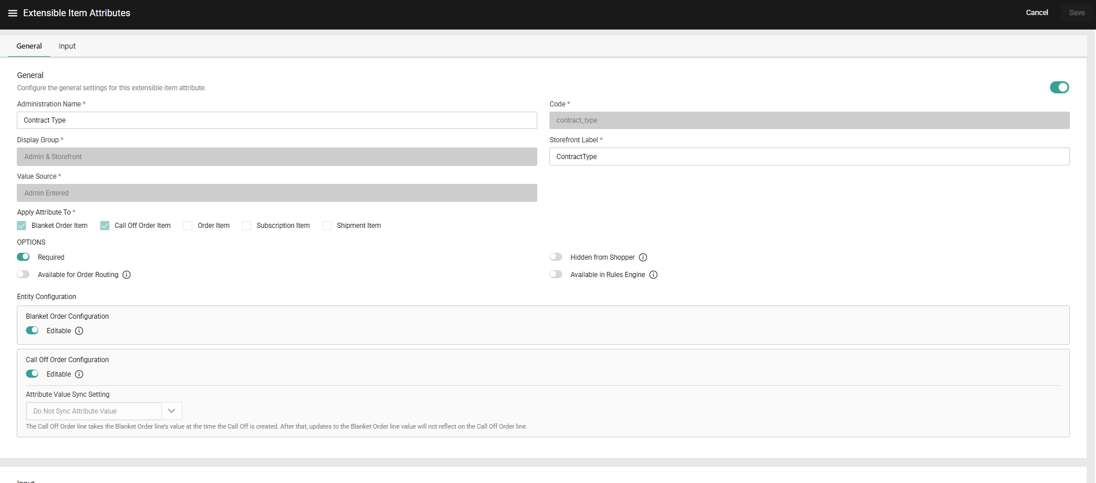Click the Cancel button
Image resolution: width=1096 pixels, height=483 pixels.
pyautogui.click(x=1037, y=13)
